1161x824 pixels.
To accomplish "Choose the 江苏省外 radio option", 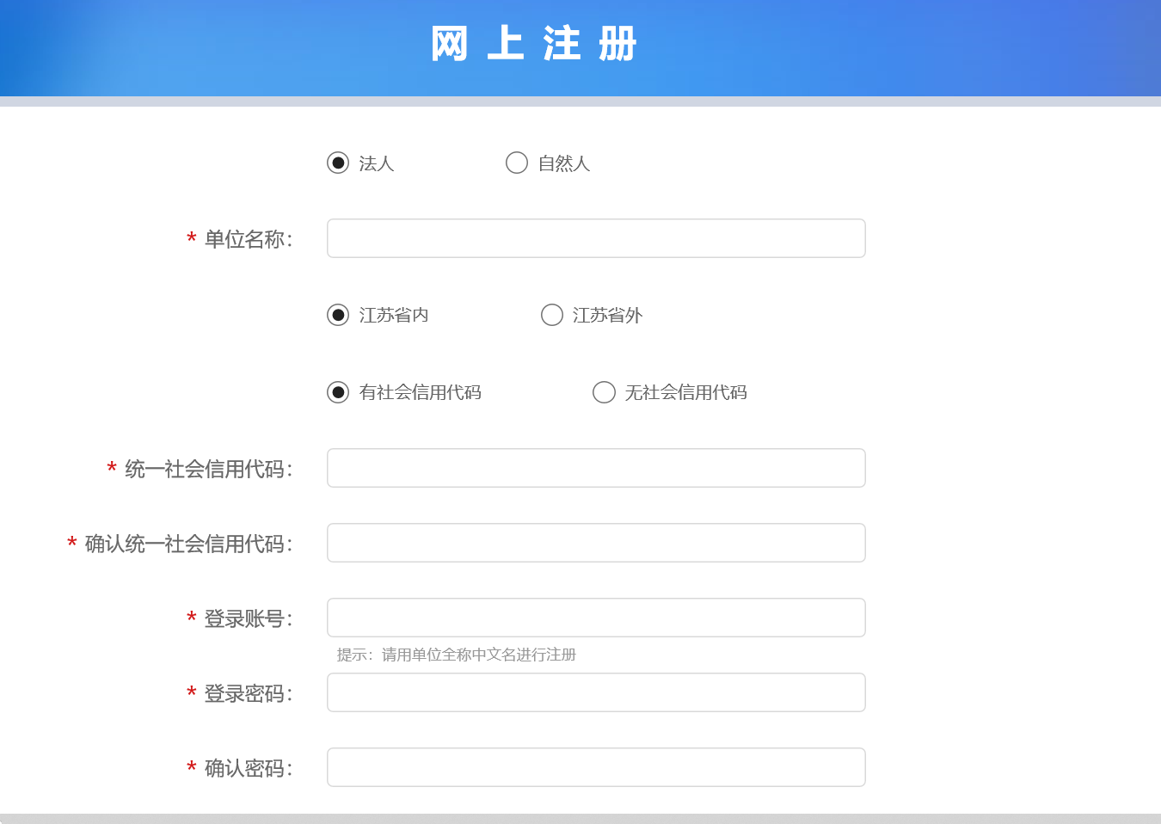I will [552, 315].
